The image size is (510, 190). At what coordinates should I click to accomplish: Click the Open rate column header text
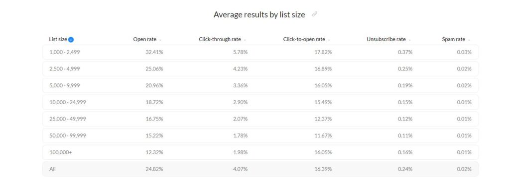click(x=145, y=40)
